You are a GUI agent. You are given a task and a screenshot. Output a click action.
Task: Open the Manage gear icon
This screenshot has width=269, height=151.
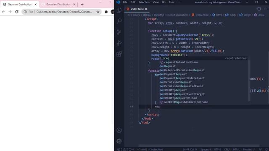pos(119,141)
